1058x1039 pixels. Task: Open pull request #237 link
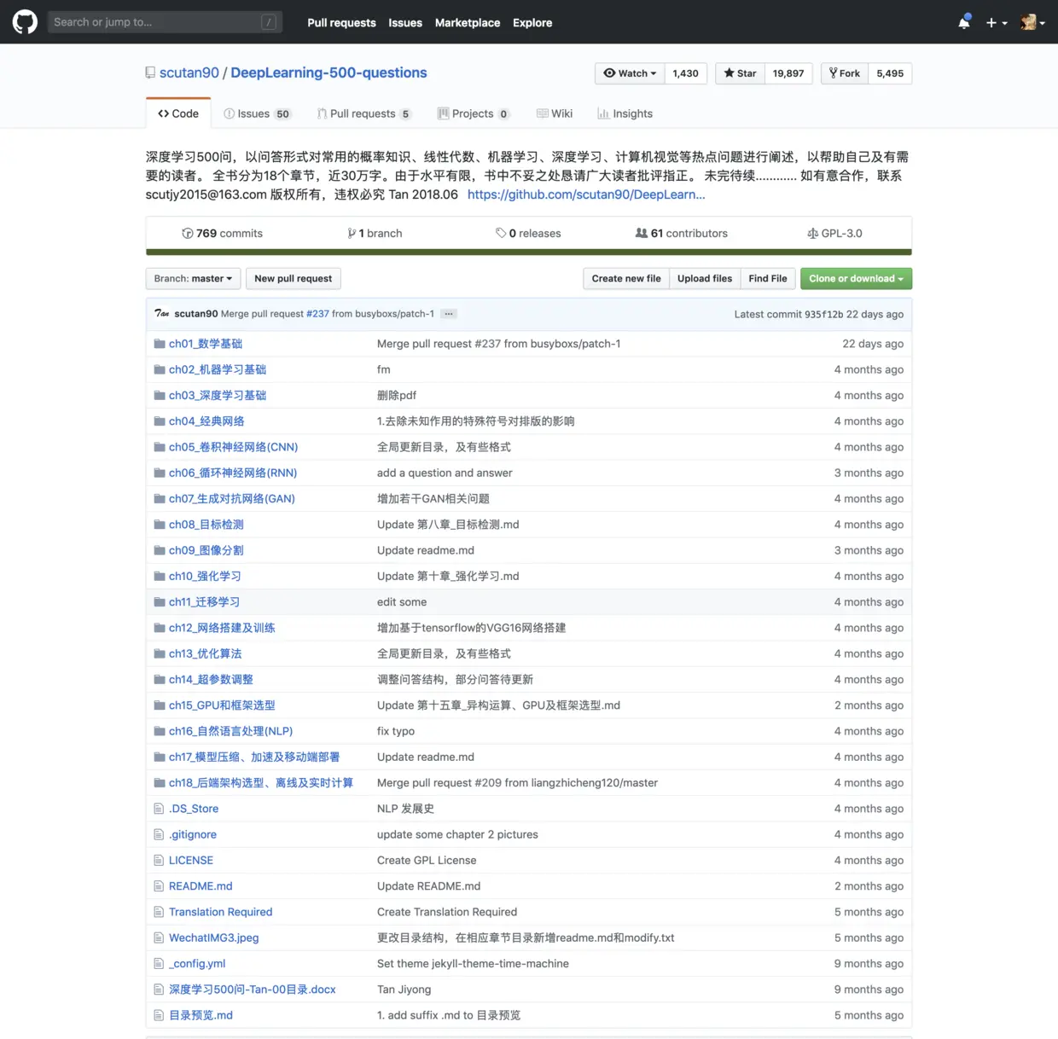[317, 314]
